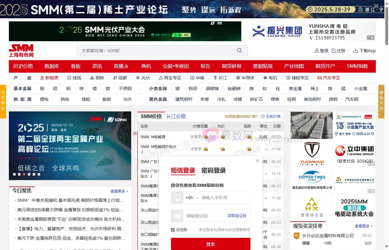Open the +86 country code dropdown
The height and width of the screenshot is (250, 389).
point(191,197)
